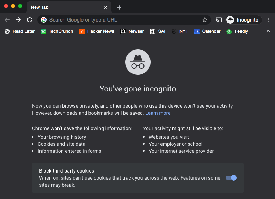Open the TechCrunch bookmark
Screen dimensions: 275x199
[x=57, y=31]
